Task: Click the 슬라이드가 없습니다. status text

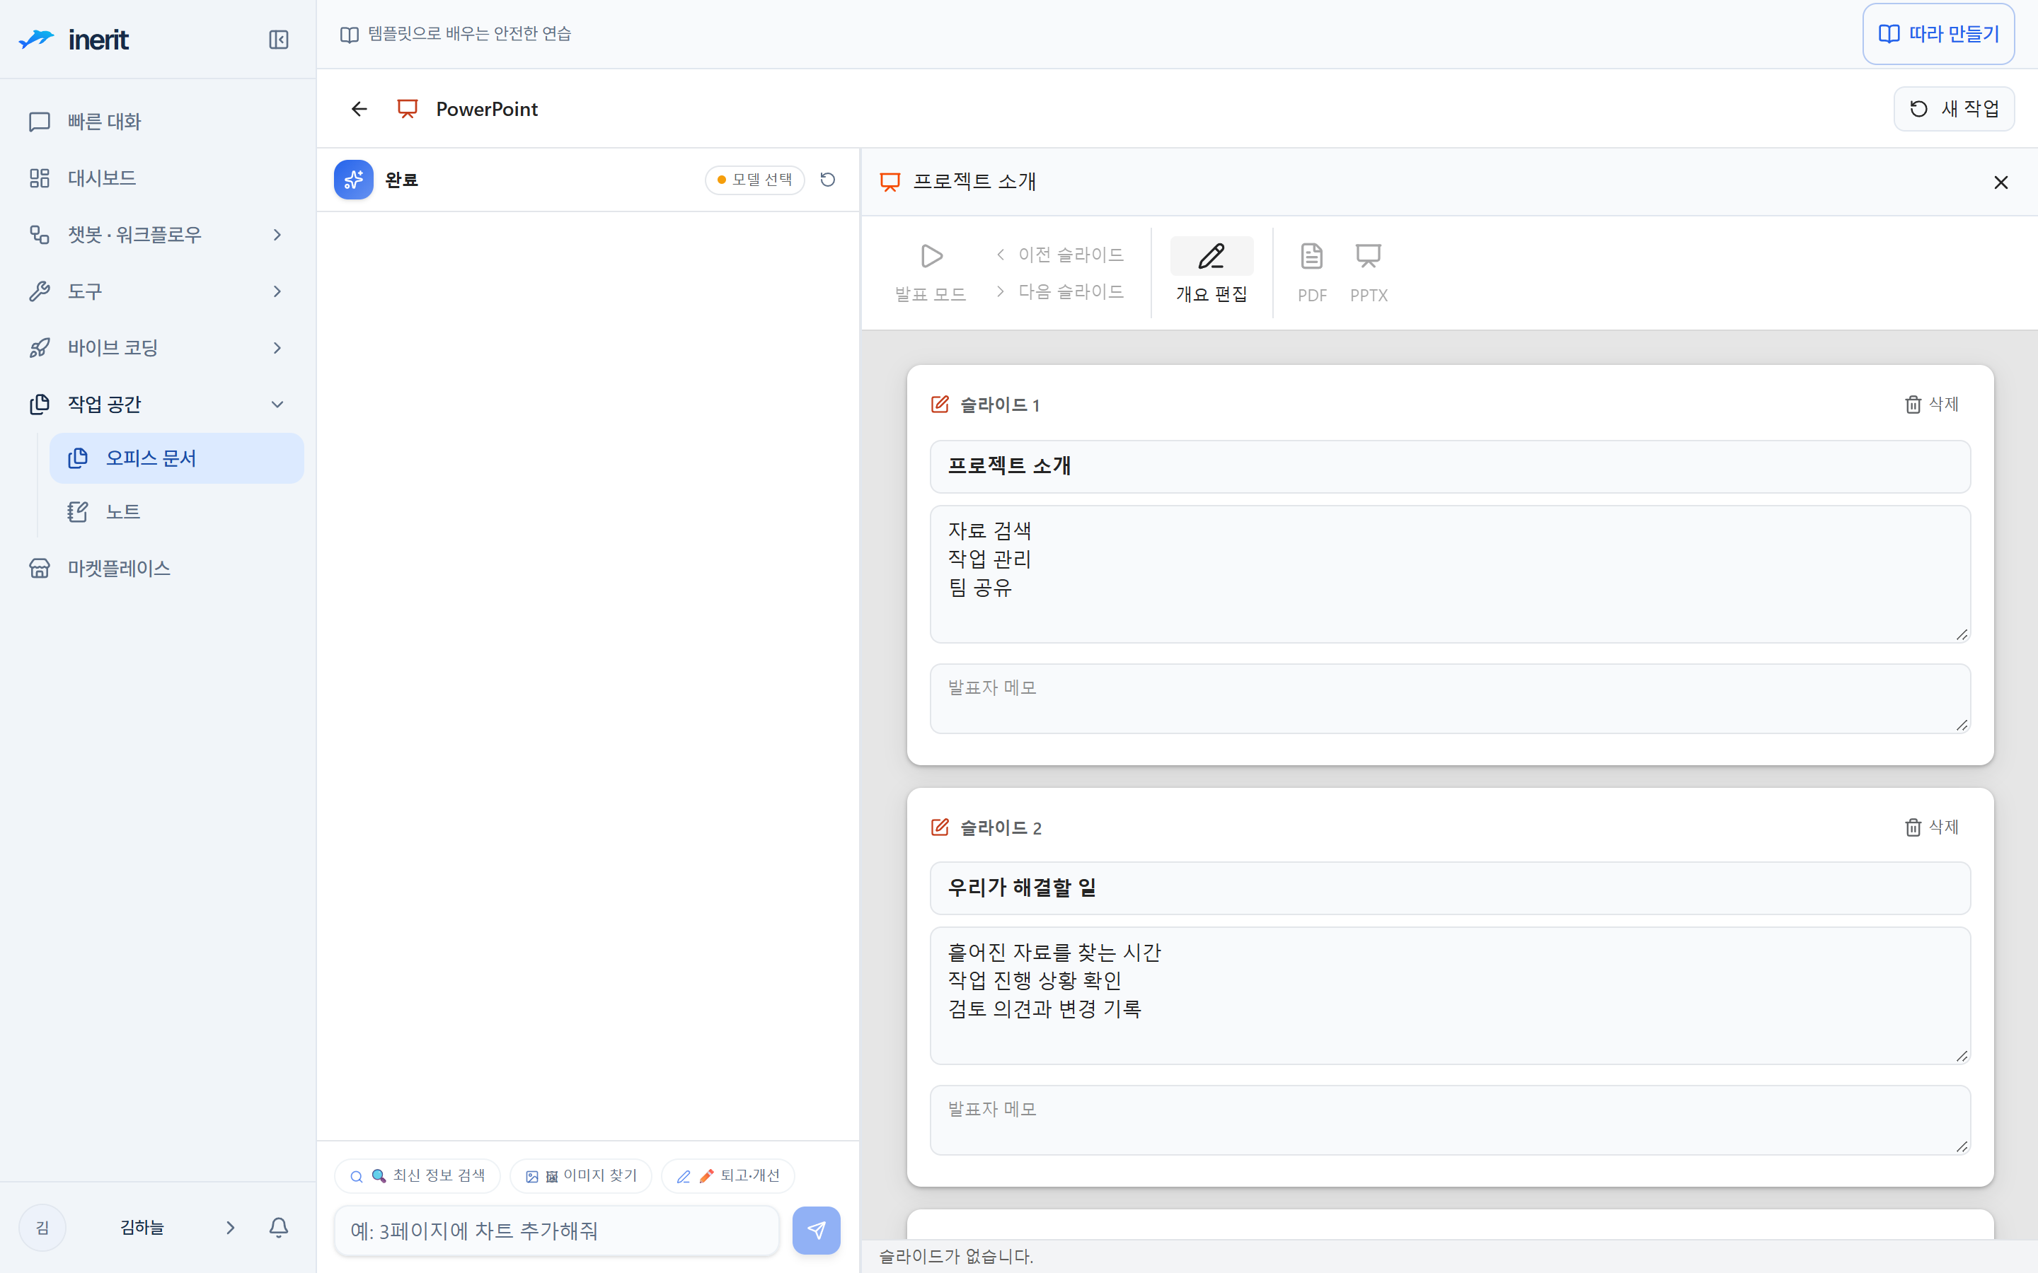Action: tap(956, 1256)
